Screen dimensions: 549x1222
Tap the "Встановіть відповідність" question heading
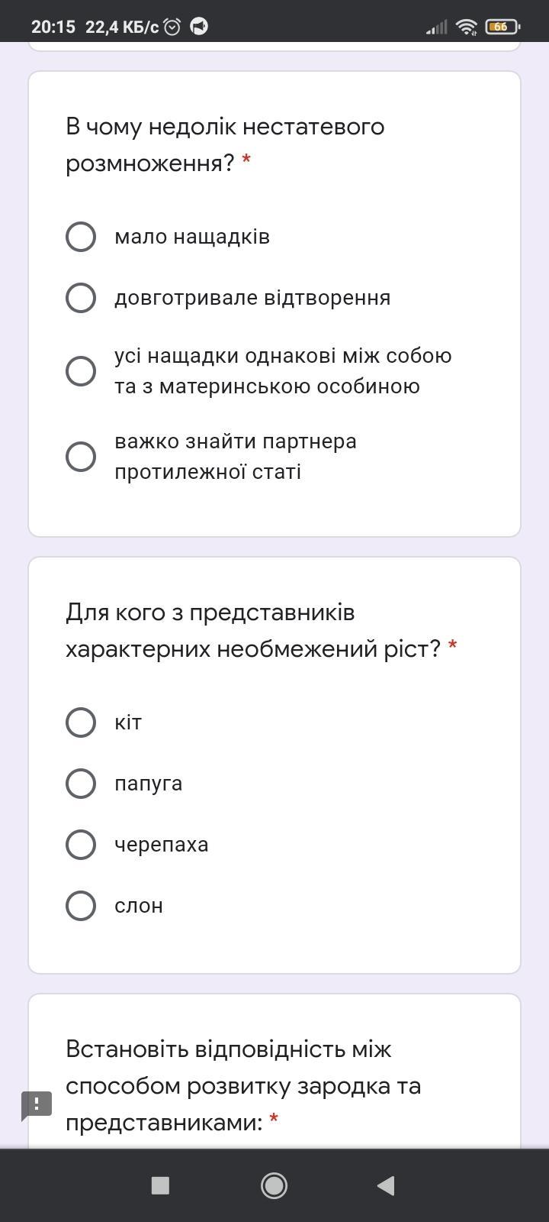tap(243, 1085)
